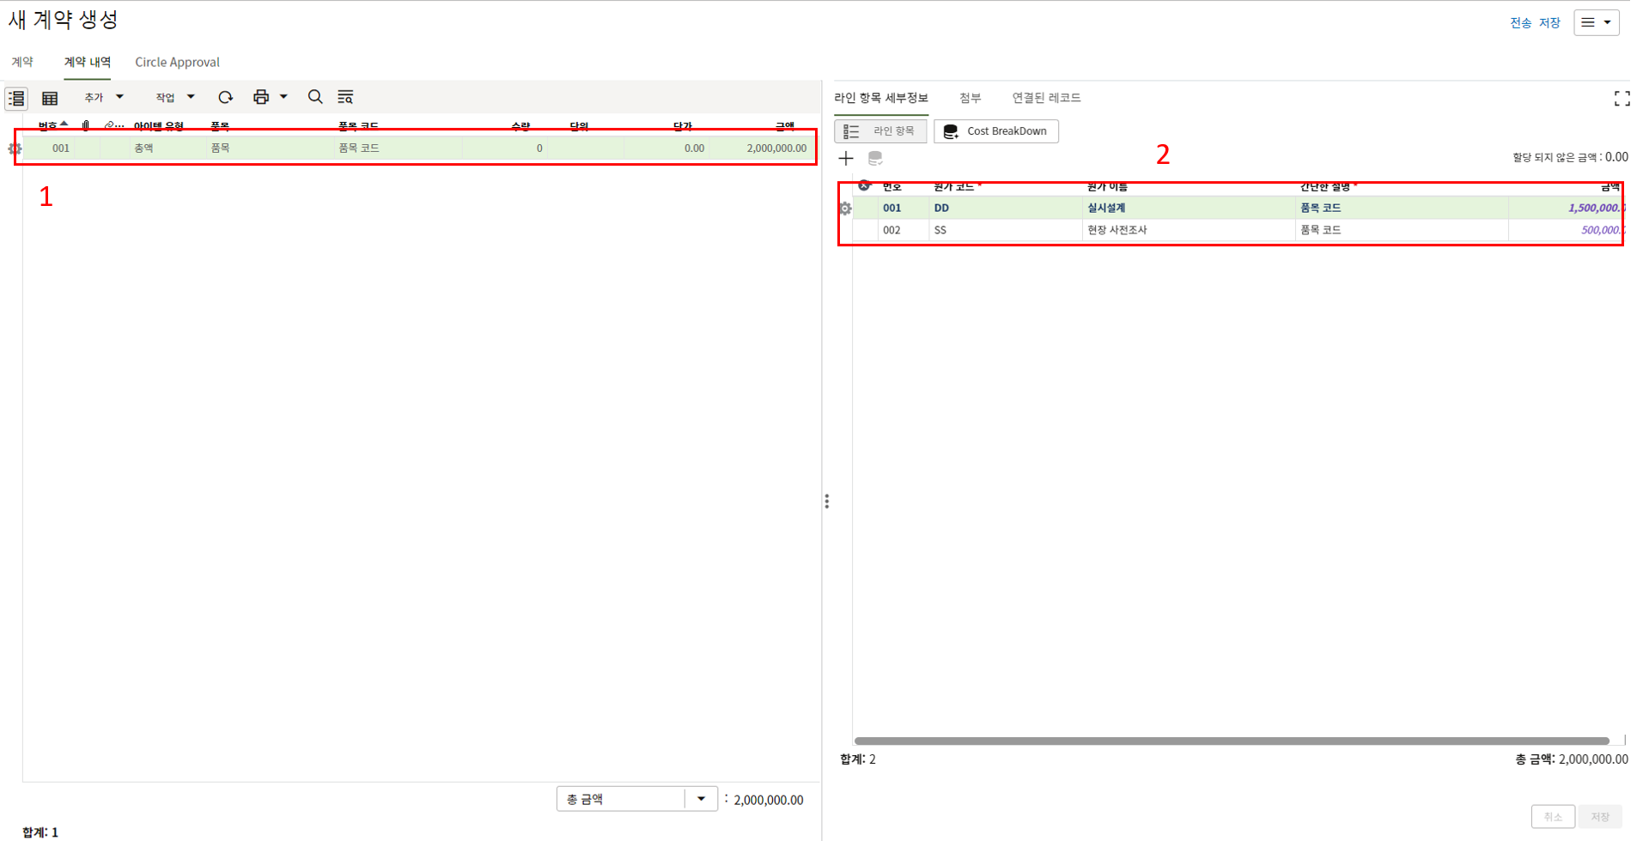Viewport: 1649px width, 841px height.
Task: Click gear icon on DD cost row
Action: (845, 209)
